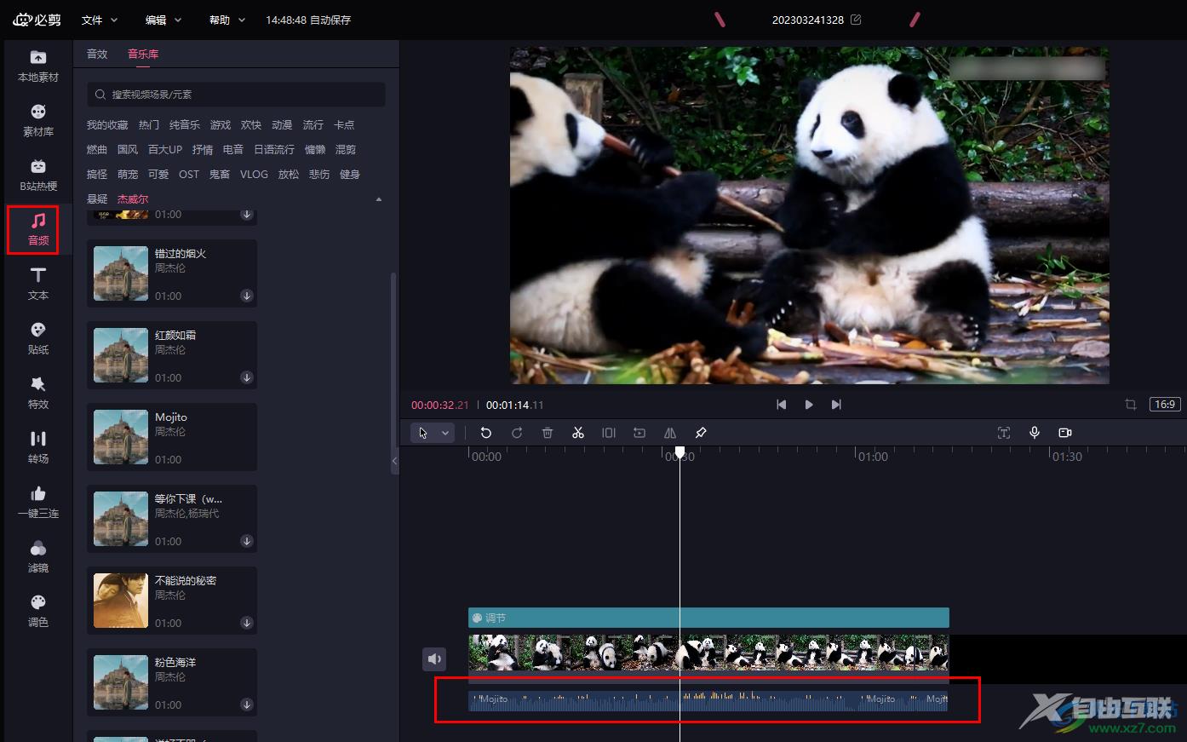Screen dimensions: 1187x742
Task: Filter music by 纯音乐 category
Action: [x=185, y=125]
